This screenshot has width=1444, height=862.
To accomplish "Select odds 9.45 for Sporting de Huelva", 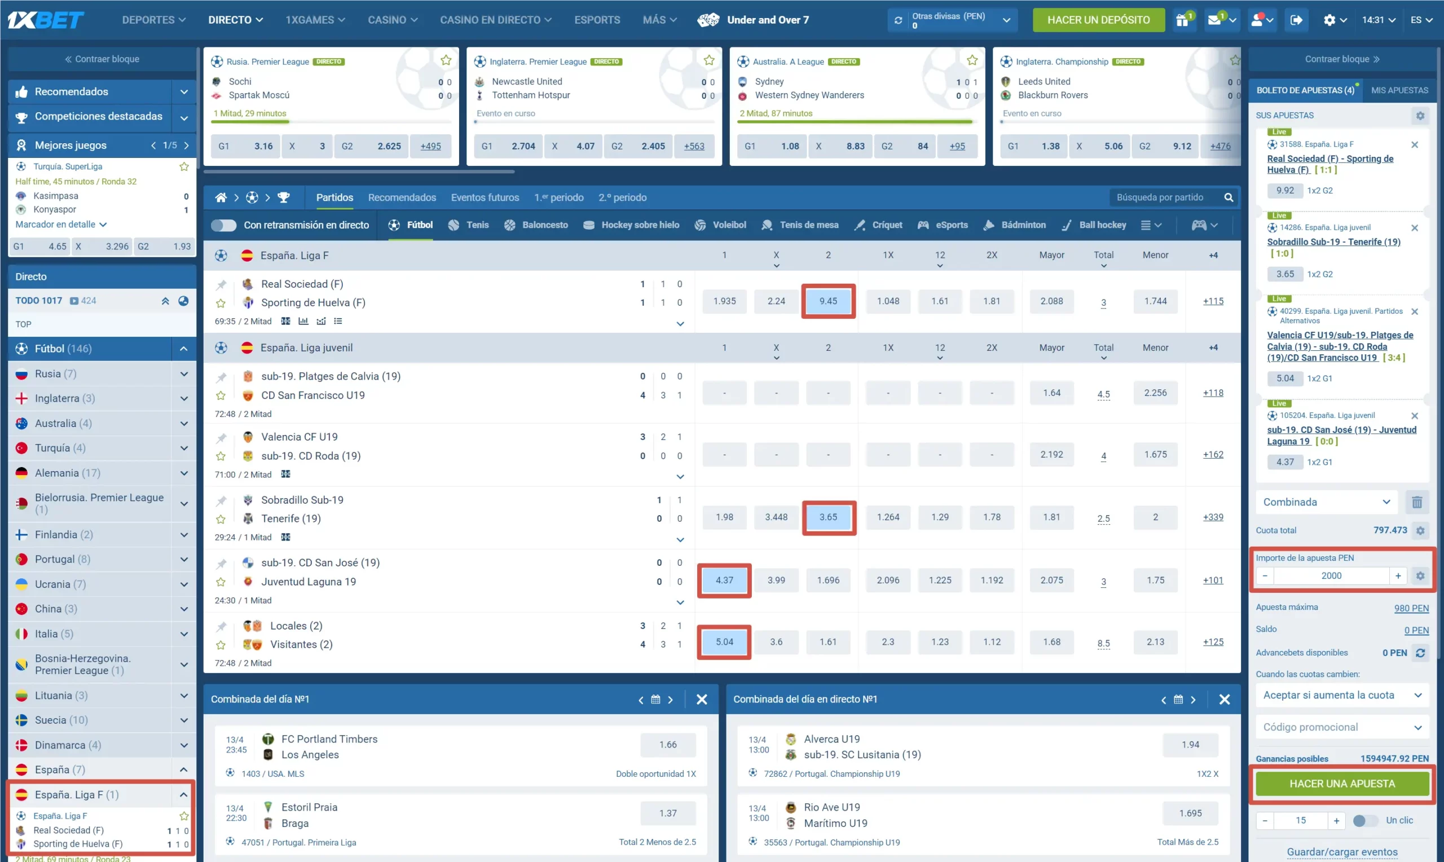I will tap(828, 301).
